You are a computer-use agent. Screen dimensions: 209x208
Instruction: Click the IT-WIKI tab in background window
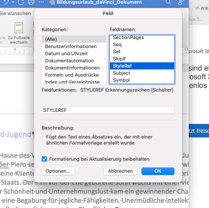pos(202,8)
